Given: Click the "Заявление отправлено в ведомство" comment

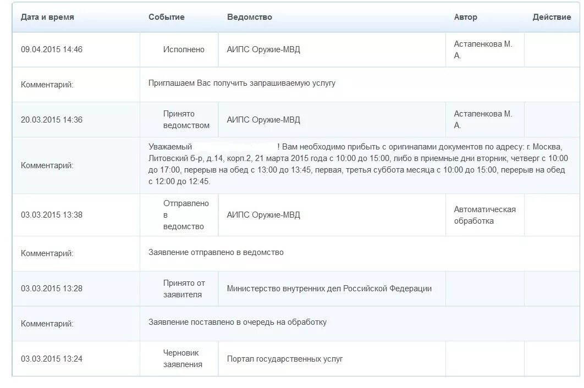Looking at the screenshot, I should pyautogui.click(x=216, y=253).
